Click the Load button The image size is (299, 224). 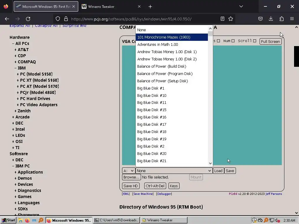coord(218,171)
